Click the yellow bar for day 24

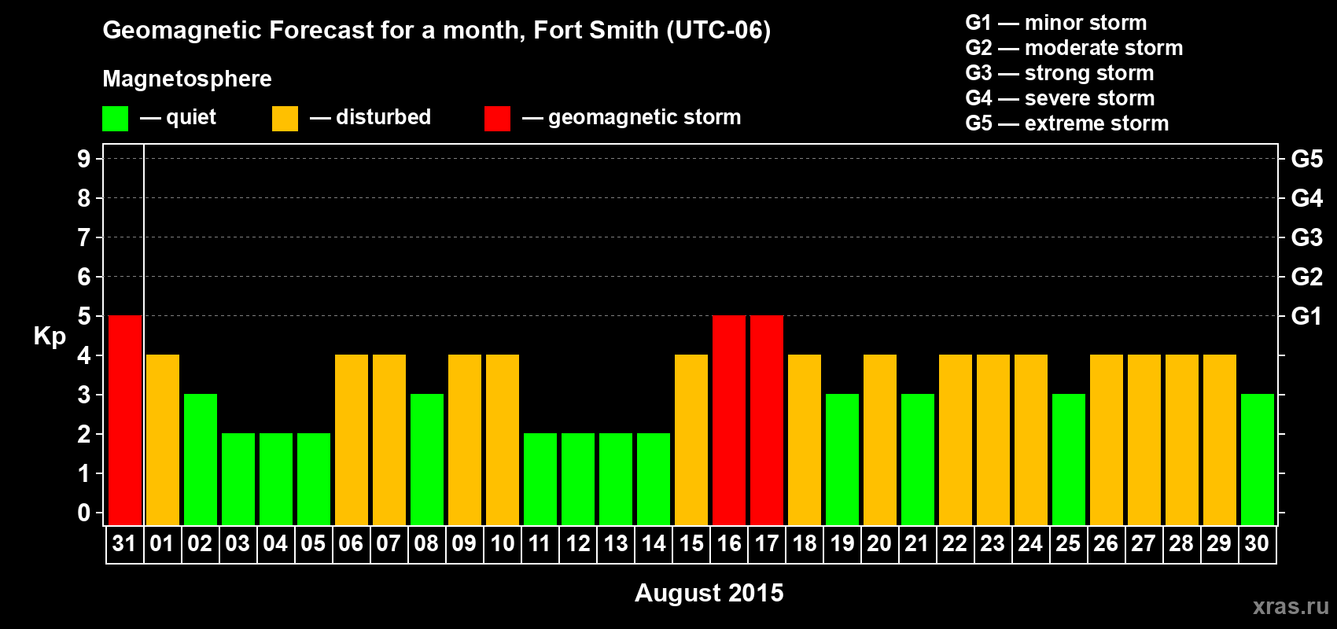[x=1031, y=440]
